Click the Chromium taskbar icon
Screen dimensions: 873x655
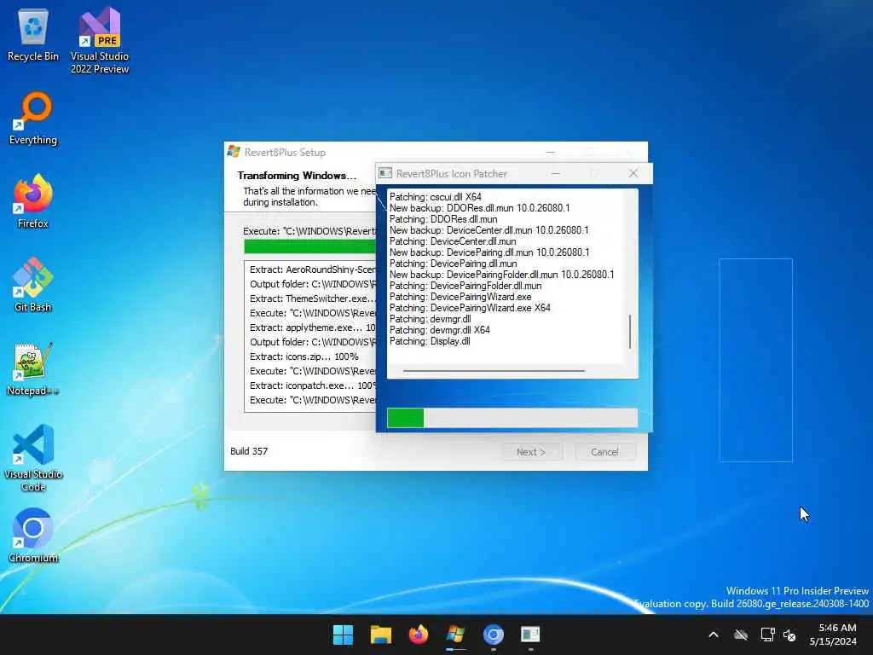(x=494, y=635)
